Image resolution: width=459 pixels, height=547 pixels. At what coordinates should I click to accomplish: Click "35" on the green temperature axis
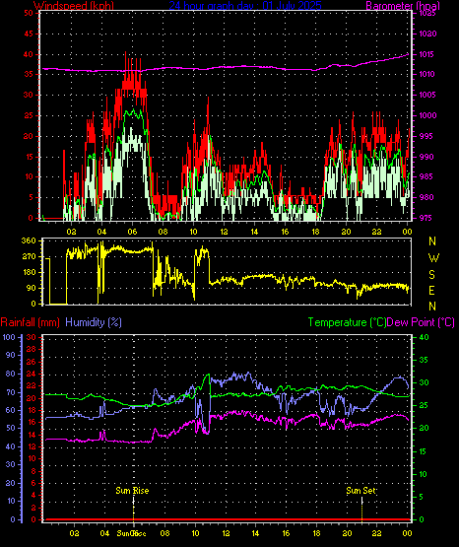[x=424, y=360]
